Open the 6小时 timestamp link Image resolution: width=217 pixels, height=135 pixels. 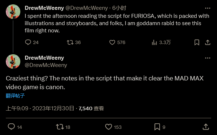(x=119, y=8)
